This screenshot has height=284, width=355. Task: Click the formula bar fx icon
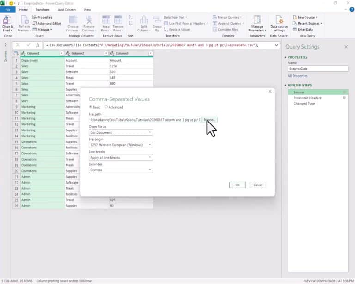pyautogui.click(x=37, y=45)
